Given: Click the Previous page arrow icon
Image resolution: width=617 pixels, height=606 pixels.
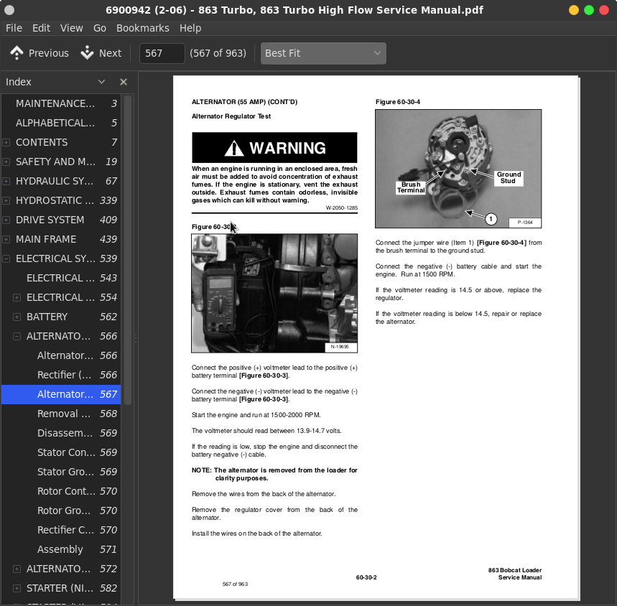Looking at the screenshot, I should pyautogui.click(x=17, y=53).
